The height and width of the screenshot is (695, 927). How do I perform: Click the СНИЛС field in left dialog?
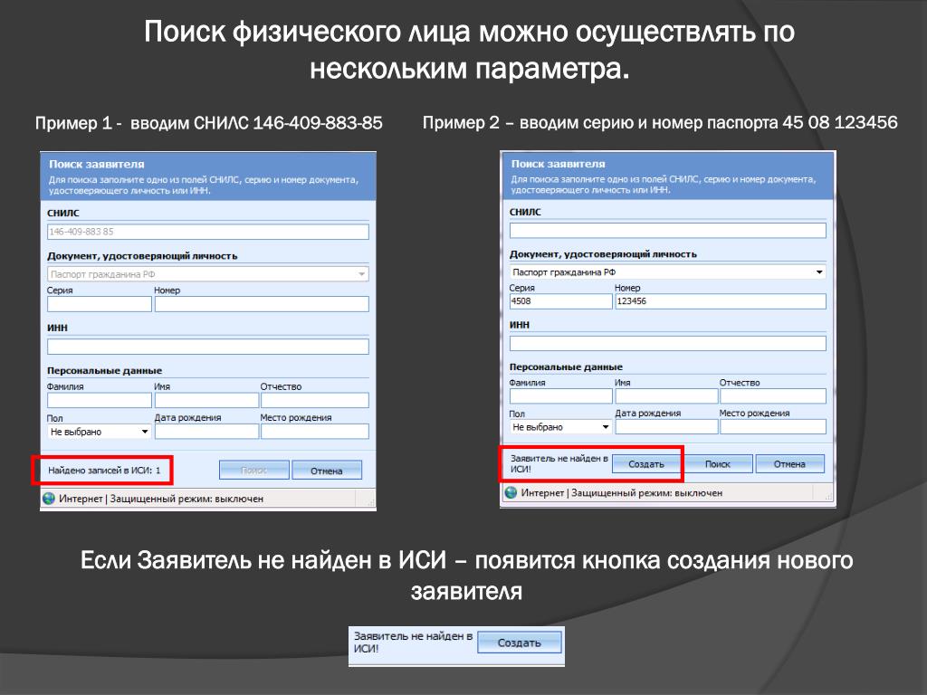point(208,232)
